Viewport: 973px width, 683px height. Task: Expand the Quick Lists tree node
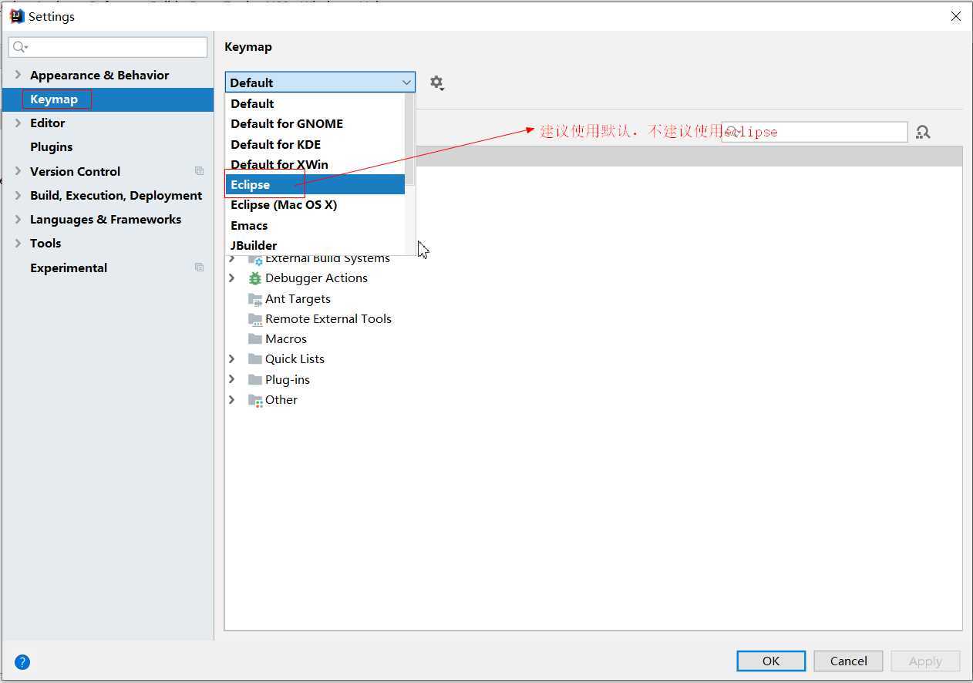[232, 359]
